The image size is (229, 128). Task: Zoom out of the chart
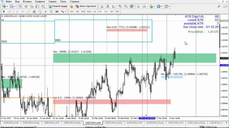tap(126, 6)
